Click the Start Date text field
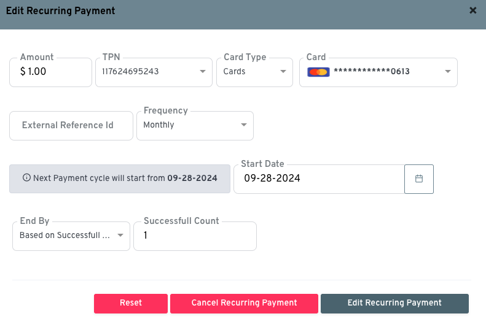 pos(318,179)
